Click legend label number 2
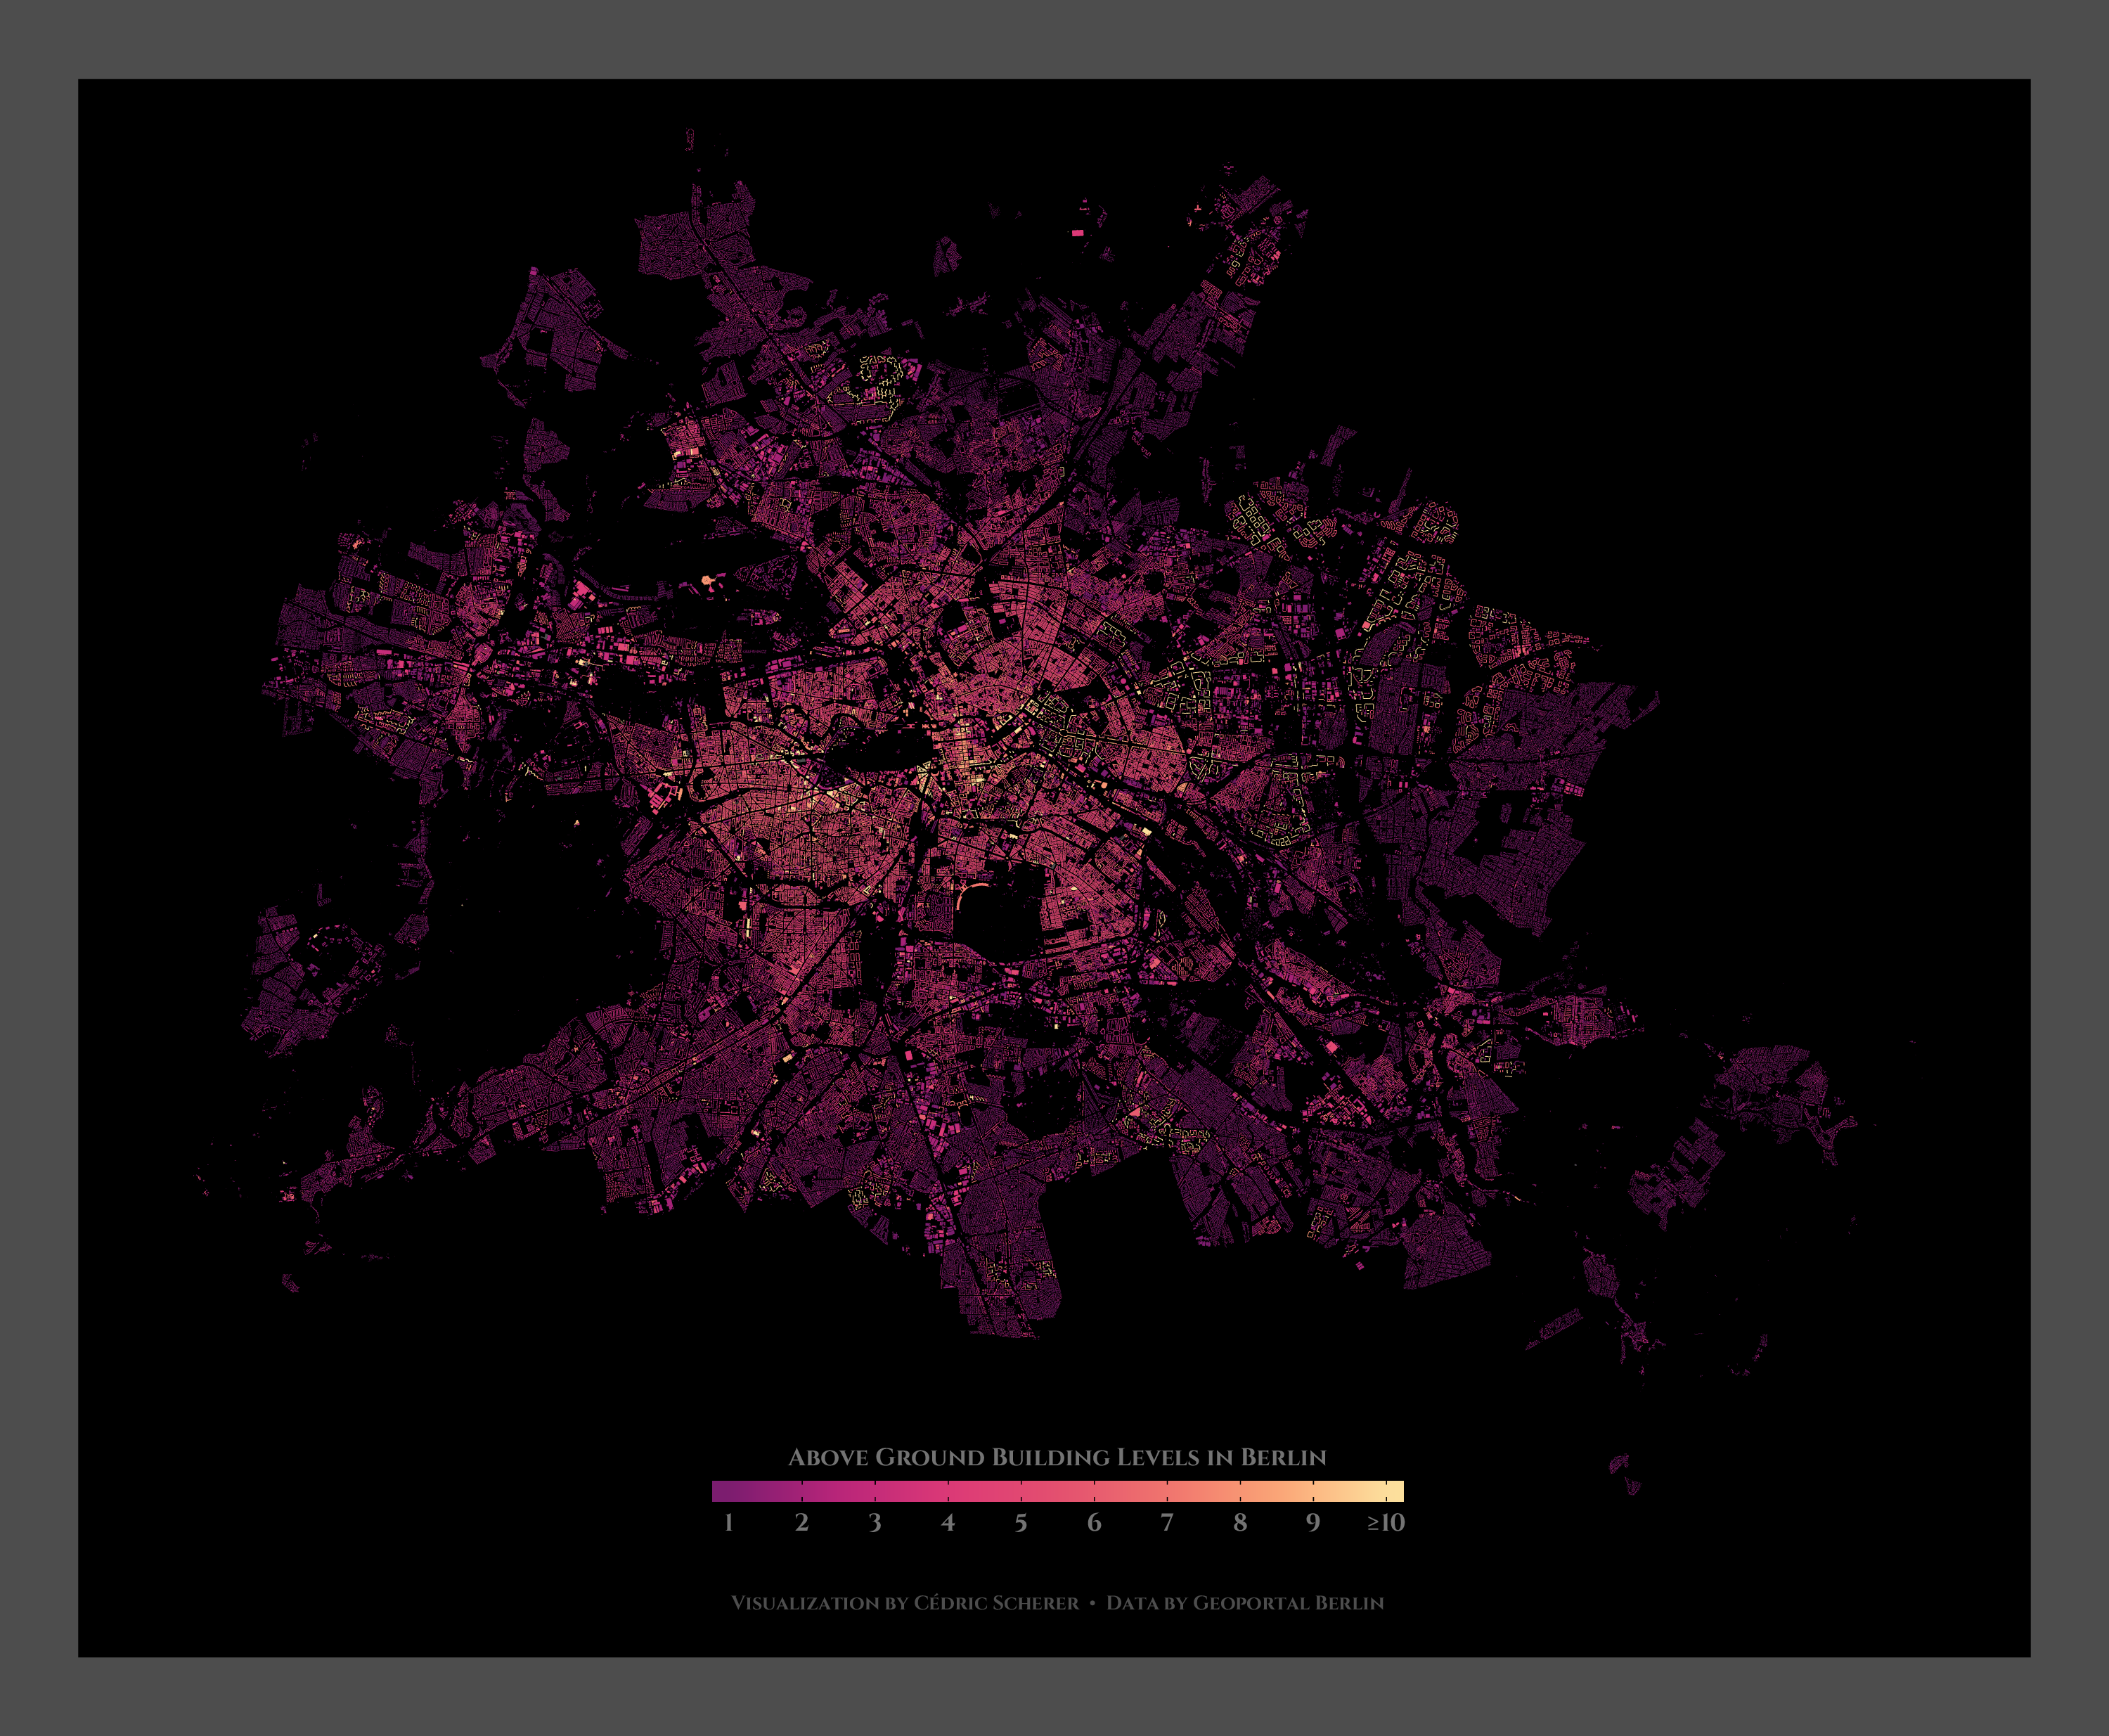 801,1523
